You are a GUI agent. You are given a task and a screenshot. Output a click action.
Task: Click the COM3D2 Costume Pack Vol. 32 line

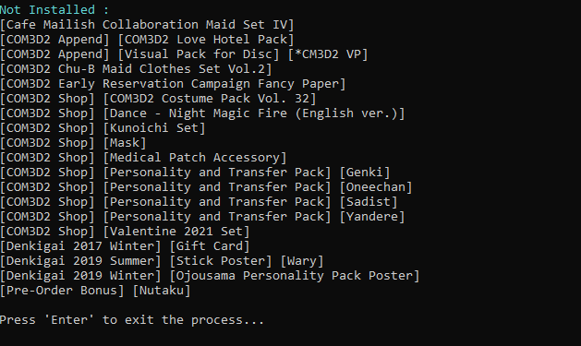pyautogui.click(x=158, y=99)
